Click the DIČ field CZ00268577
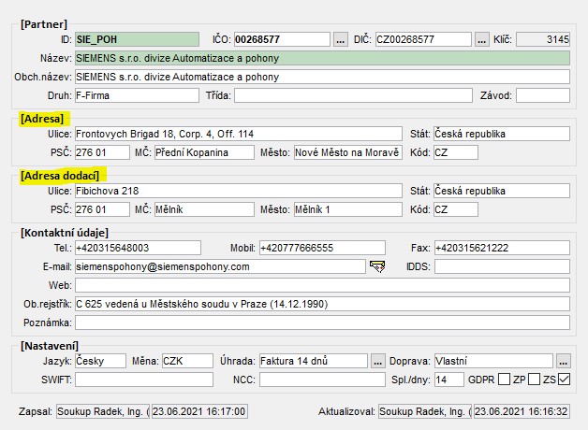 [x=423, y=39]
